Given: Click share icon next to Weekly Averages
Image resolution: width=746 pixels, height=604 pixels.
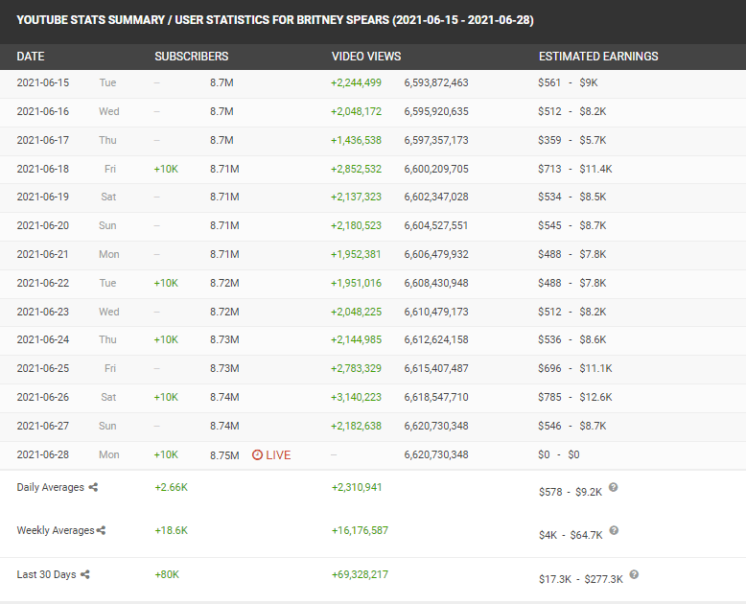Looking at the screenshot, I should 101,530.
